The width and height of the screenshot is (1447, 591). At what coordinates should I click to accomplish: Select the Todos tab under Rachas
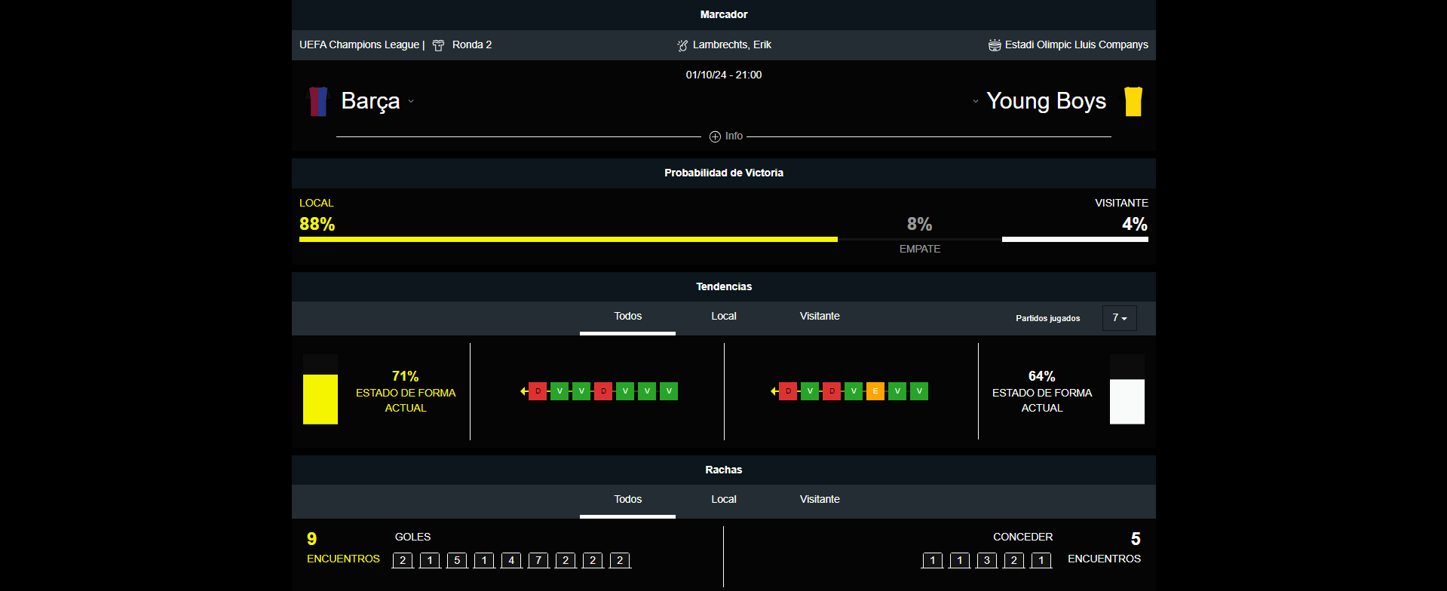[x=627, y=500]
